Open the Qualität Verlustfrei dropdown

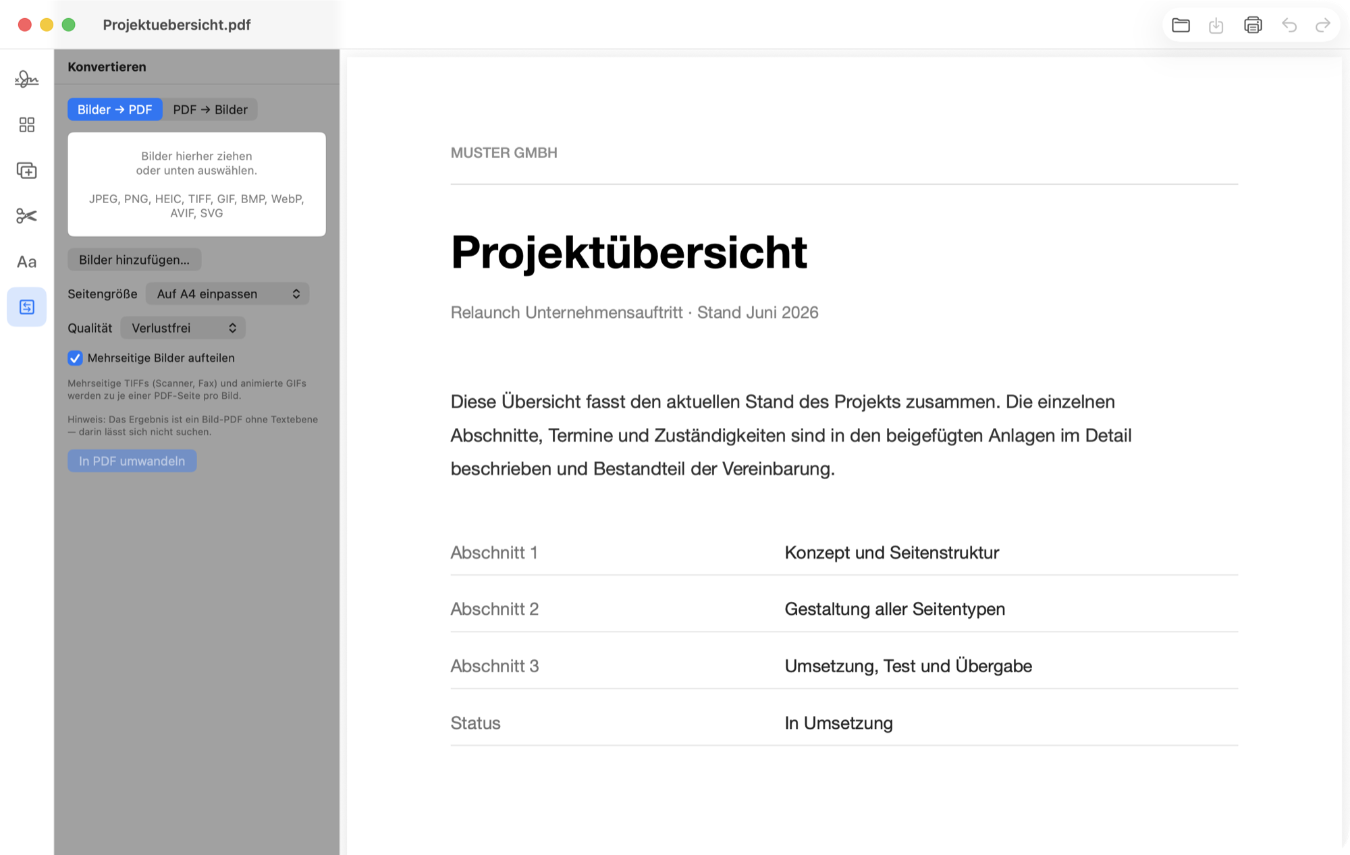click(183, 328)
